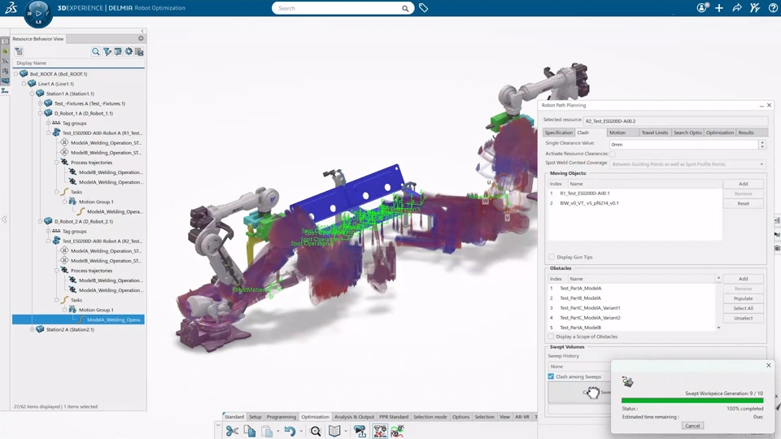The height and width of the screenshot is (439, 781).
Task: Open the Help question mark icon
Action: 773,7
